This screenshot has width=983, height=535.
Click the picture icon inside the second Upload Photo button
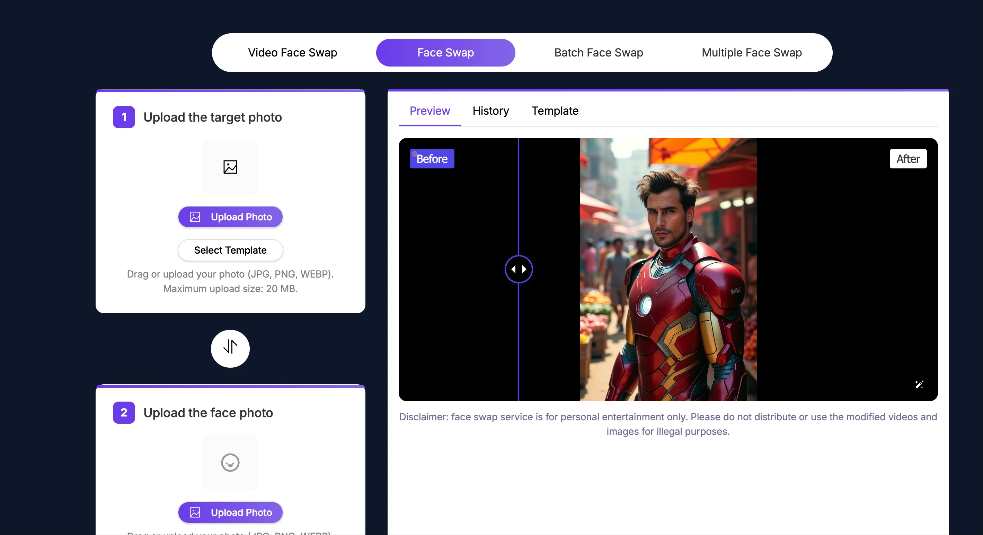[195, 512]
